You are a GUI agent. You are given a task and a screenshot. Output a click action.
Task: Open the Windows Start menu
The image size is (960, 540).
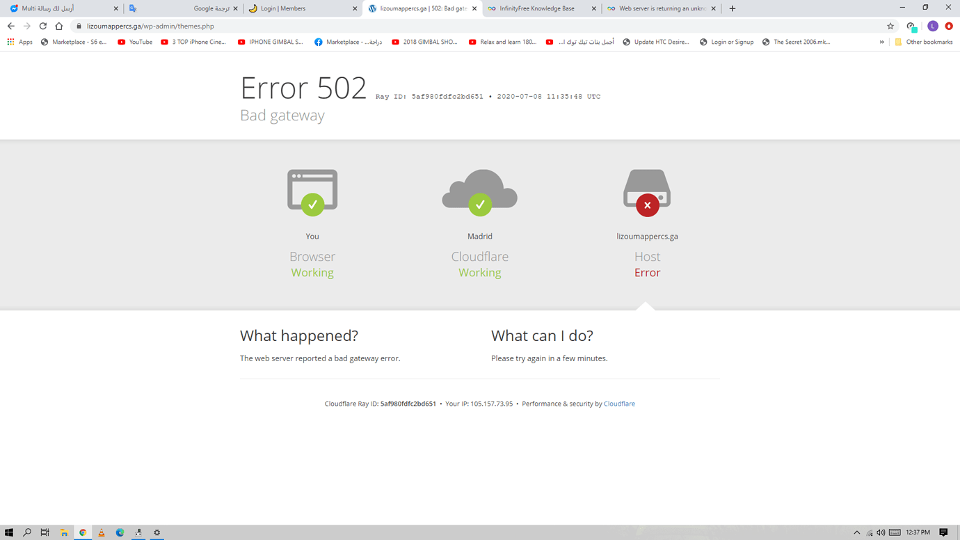coord(9,532)
